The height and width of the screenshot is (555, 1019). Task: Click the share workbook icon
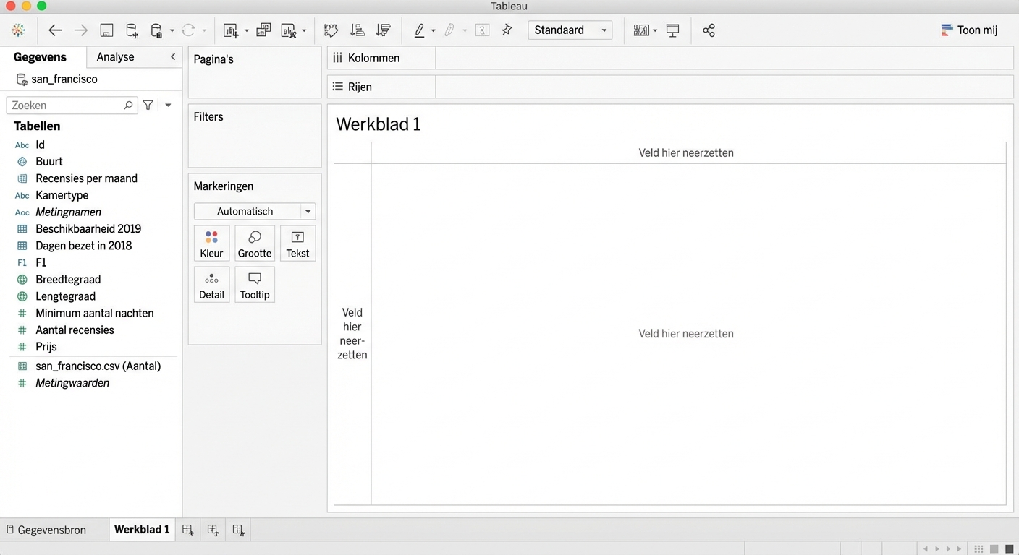[x=709, y=30]
